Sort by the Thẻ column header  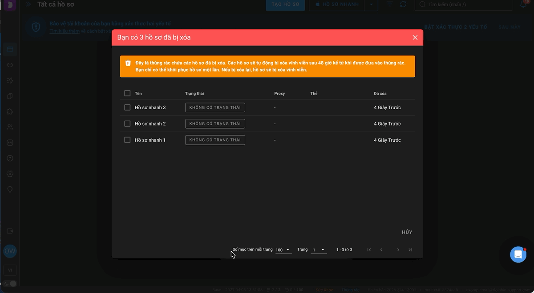point(314,94)
